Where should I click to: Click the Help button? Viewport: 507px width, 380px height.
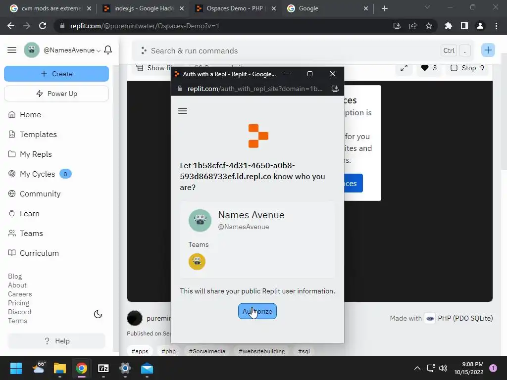click(56, 341)
